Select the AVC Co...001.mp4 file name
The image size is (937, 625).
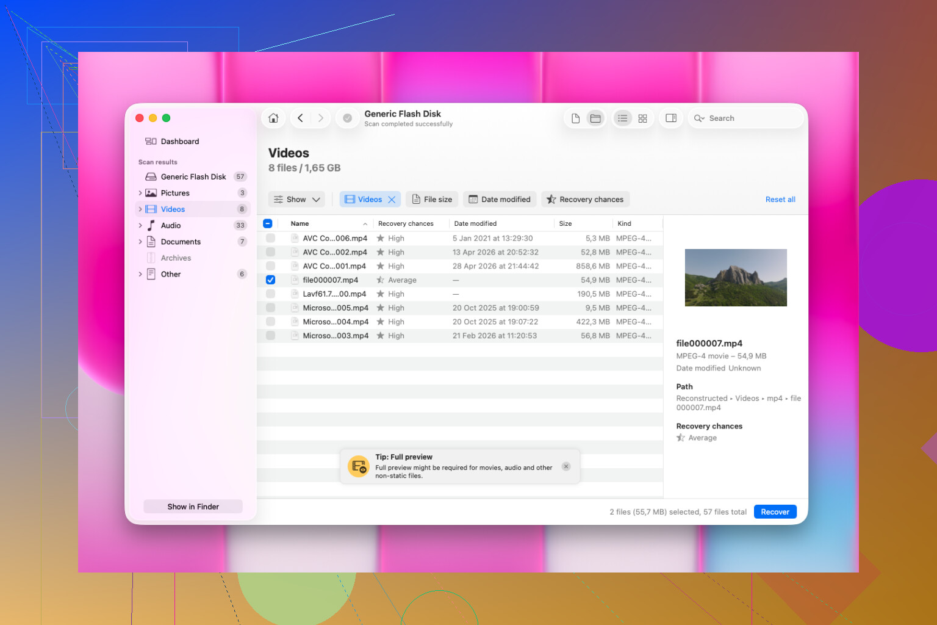pos(334,266)
